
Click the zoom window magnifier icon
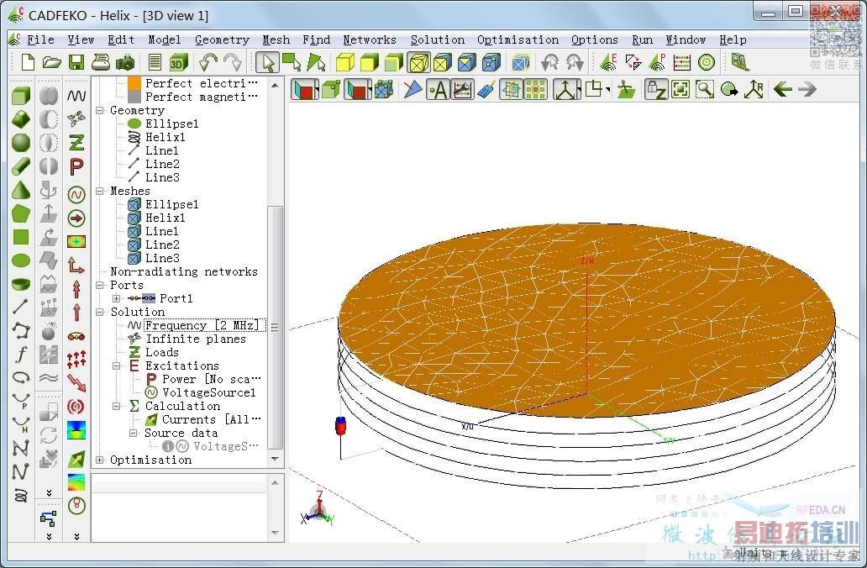click(x=704, y=90)
